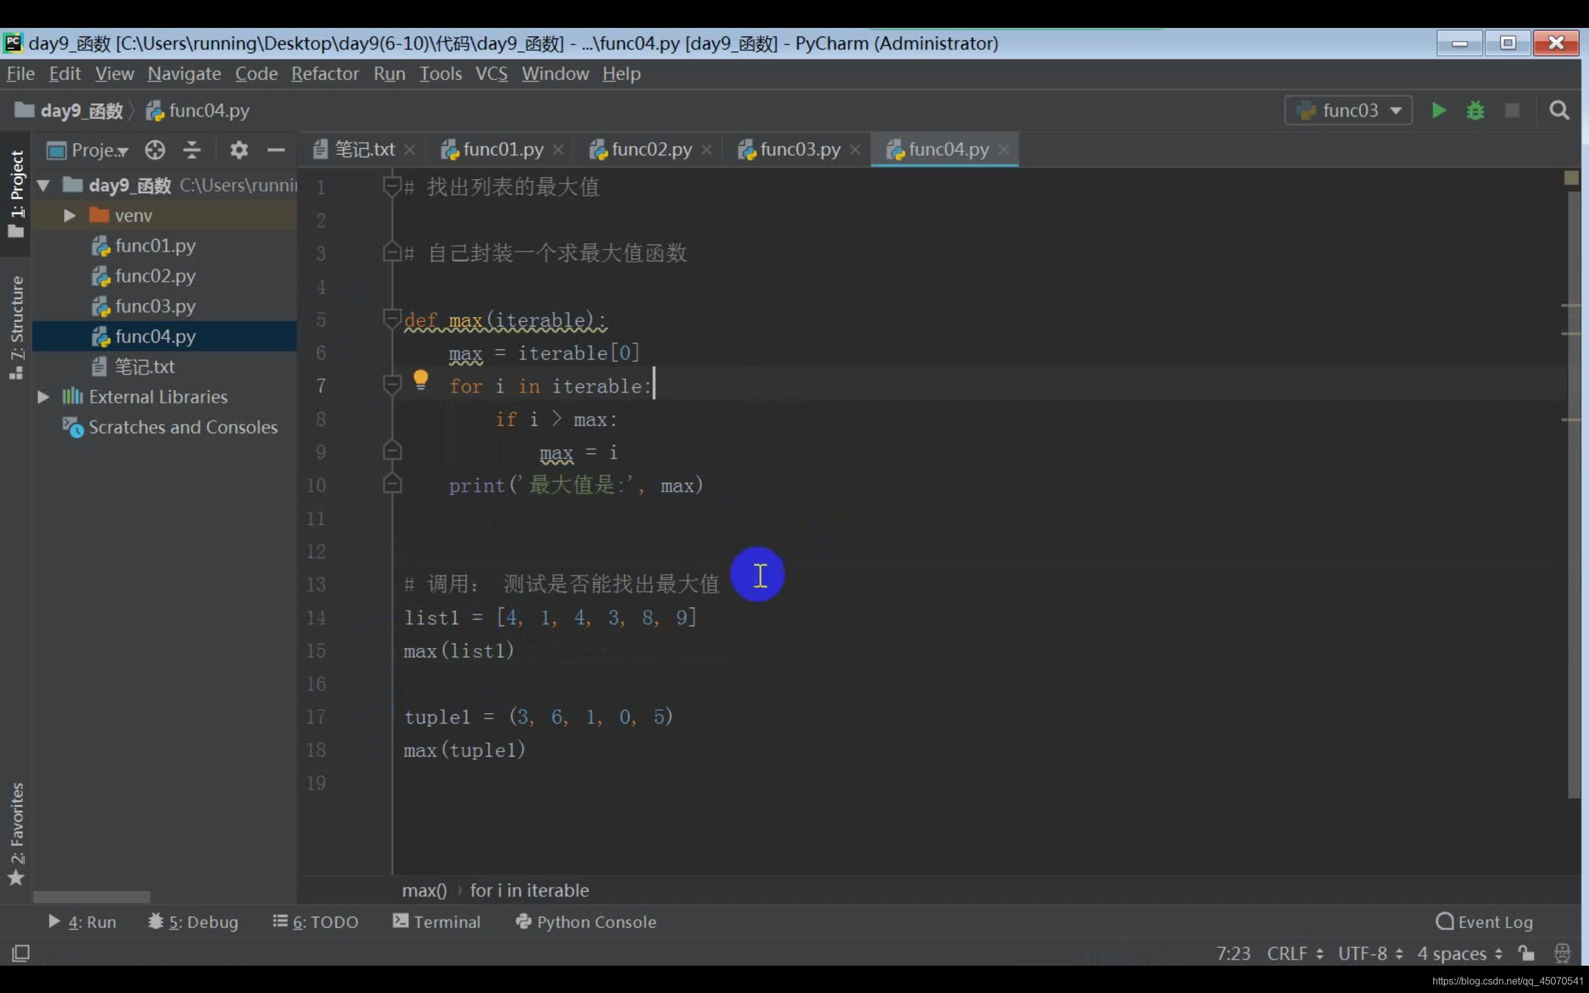Open the Terminal tool window
The width and height of the screenshot is (1589, 993).
pyautogui.click(x=436, y=922)
